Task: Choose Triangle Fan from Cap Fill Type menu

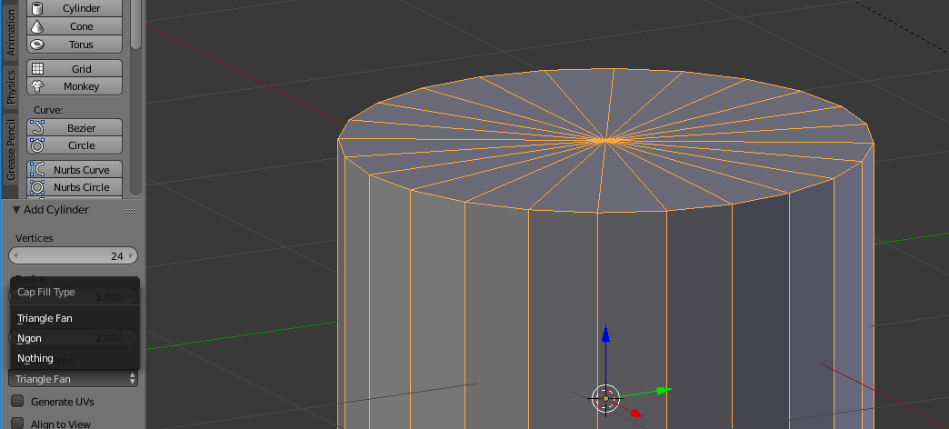Action: 75,318
